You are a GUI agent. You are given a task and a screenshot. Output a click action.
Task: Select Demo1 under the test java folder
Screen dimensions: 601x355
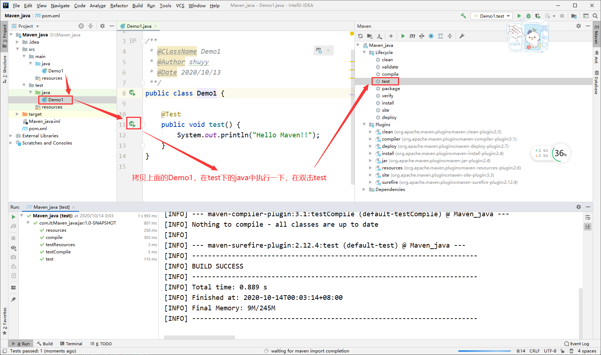coord(56,100)
